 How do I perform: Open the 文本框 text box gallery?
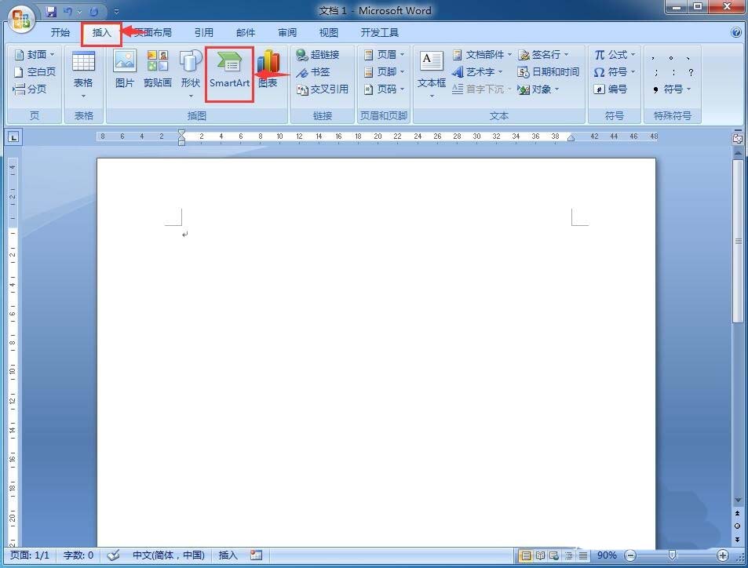432,75
